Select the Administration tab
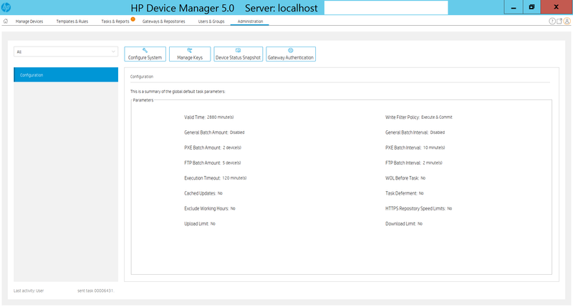The width and height of the screenshot is (573, 307). click(250, 21)
